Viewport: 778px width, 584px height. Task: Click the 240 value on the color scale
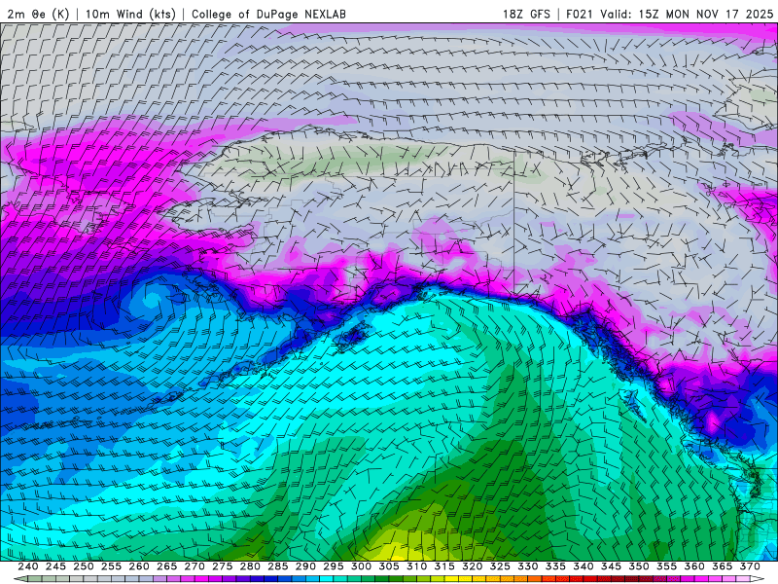click(28, 566)
